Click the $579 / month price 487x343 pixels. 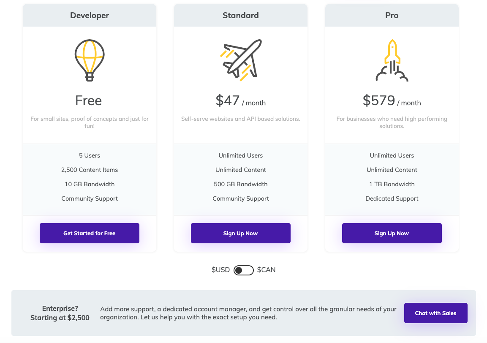pyautogui.click(x=392, y=101)
